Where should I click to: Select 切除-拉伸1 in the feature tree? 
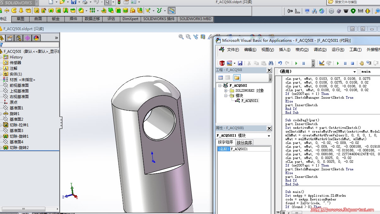19,125
